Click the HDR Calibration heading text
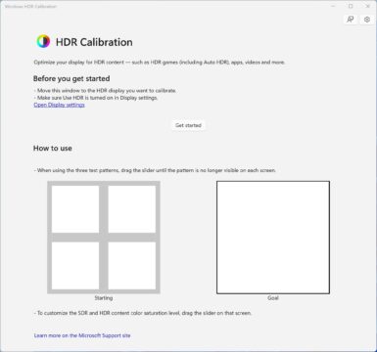Image resolution: width=377 pixels, height=352 pixels. pyautogui.click(x=94, y=42)
